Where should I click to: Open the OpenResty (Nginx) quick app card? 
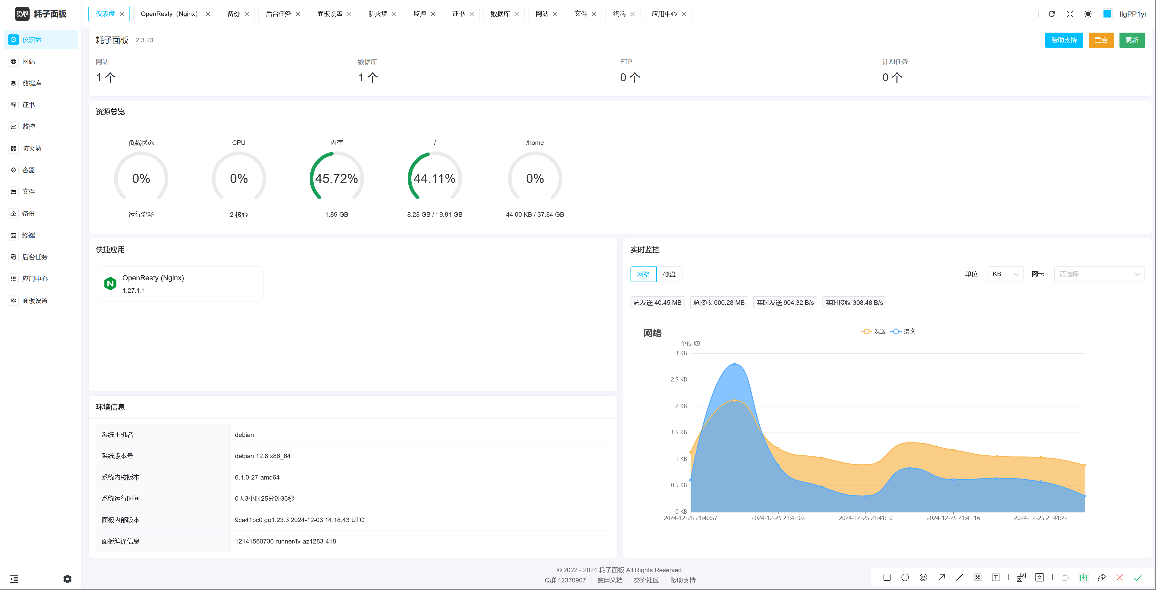point(180,284)
